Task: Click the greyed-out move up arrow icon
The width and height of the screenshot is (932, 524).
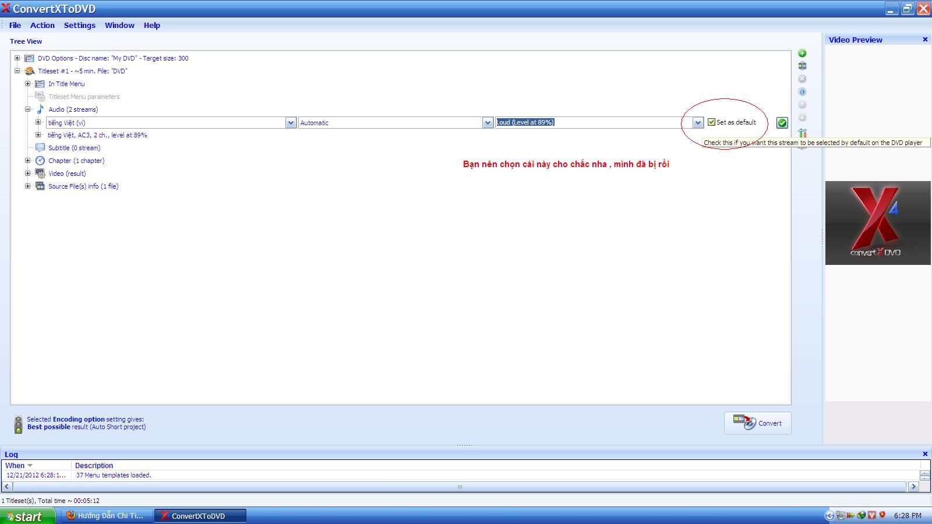Action: tap(802, 104)
